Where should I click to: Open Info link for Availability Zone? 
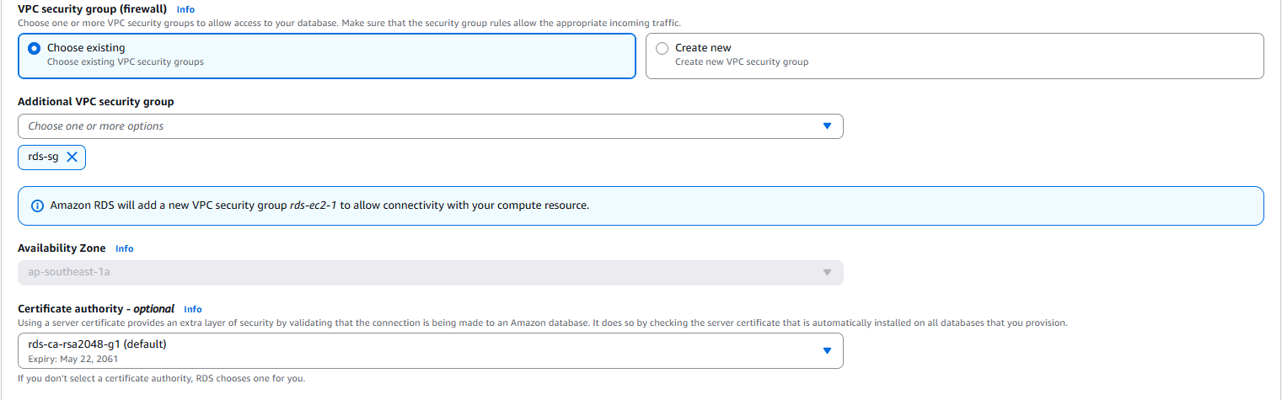(125, 248)
